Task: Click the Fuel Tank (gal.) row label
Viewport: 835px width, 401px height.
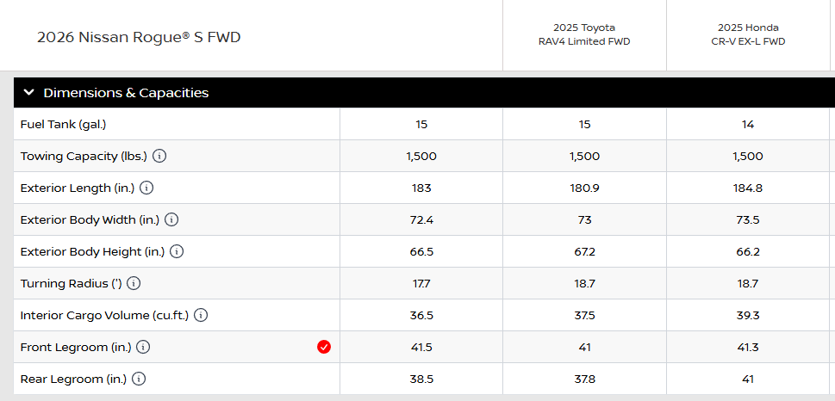Action: [63, 125]
